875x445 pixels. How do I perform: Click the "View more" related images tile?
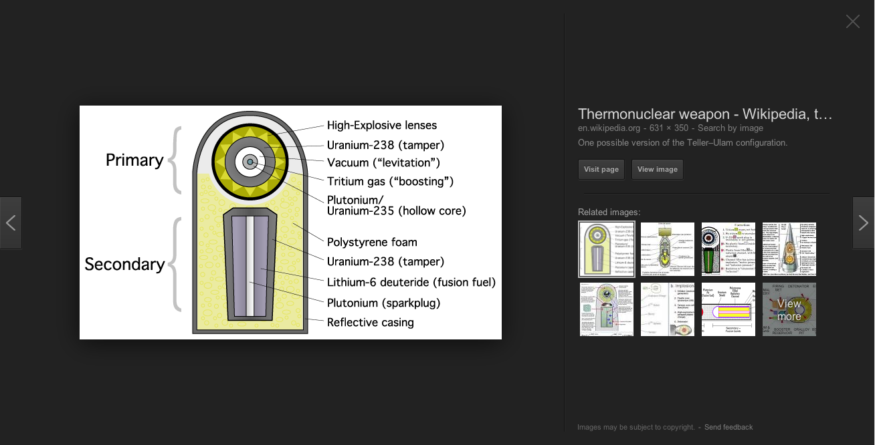pos(789,309)
